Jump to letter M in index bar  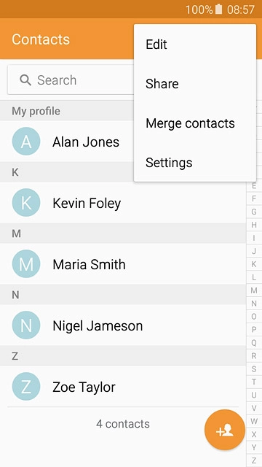[254, 290]
